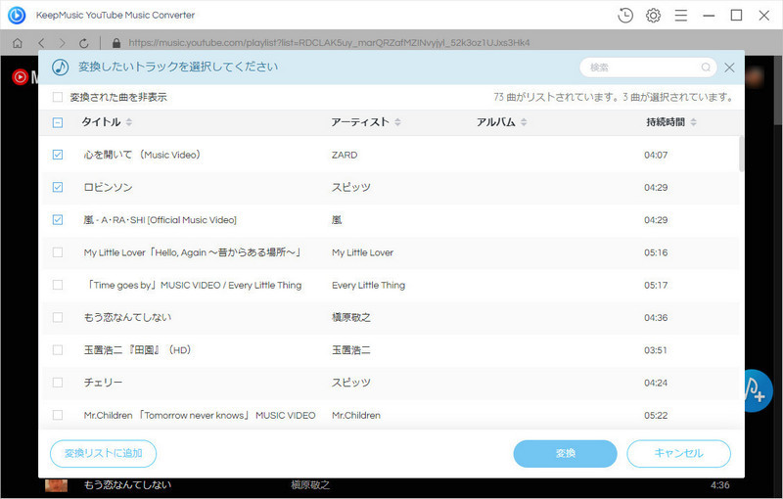Click the padlock icon beside the URL
The height and width of the screenshot is (499, 783).
116,43
